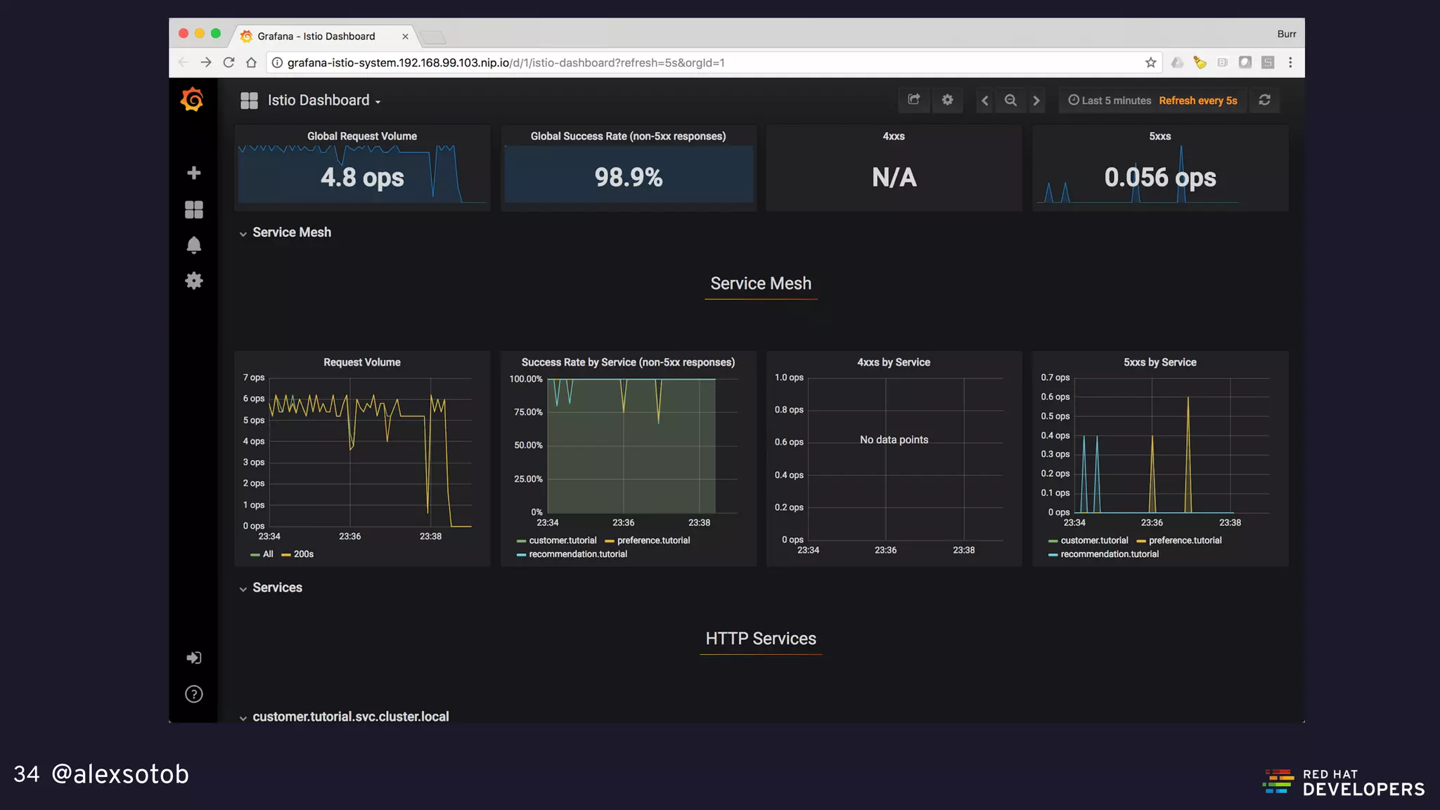This screenshot has width=1440, height=810.
Task: Collapse the Service Mesh row
Action: [x=291, y=233]
